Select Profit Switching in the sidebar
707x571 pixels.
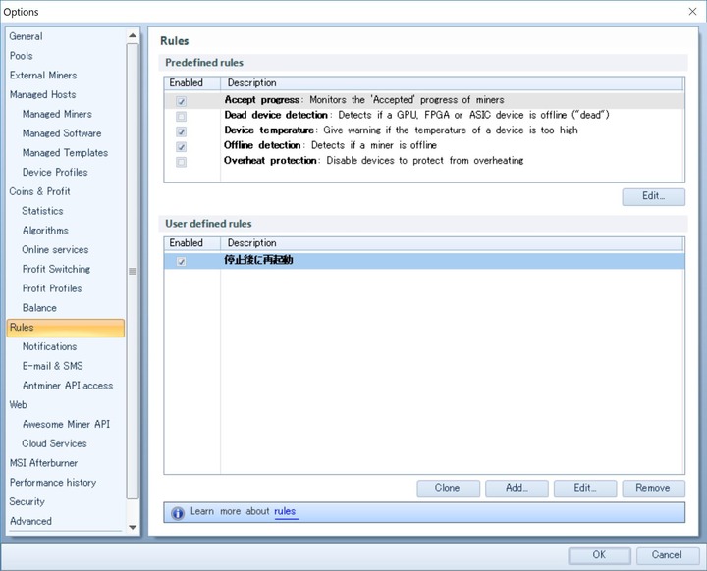[56, 269]
